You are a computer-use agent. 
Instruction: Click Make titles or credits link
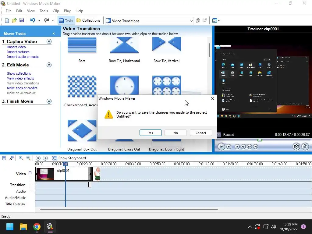22,88
